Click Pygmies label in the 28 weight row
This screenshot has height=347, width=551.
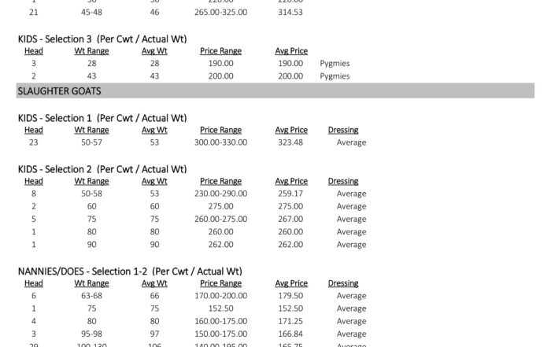(x=335, y=64)
